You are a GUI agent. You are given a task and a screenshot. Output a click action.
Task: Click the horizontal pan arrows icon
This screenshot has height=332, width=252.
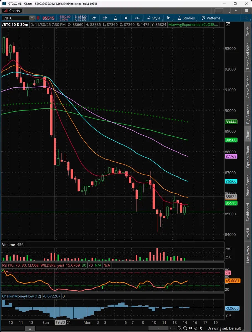tap(191, 328)
